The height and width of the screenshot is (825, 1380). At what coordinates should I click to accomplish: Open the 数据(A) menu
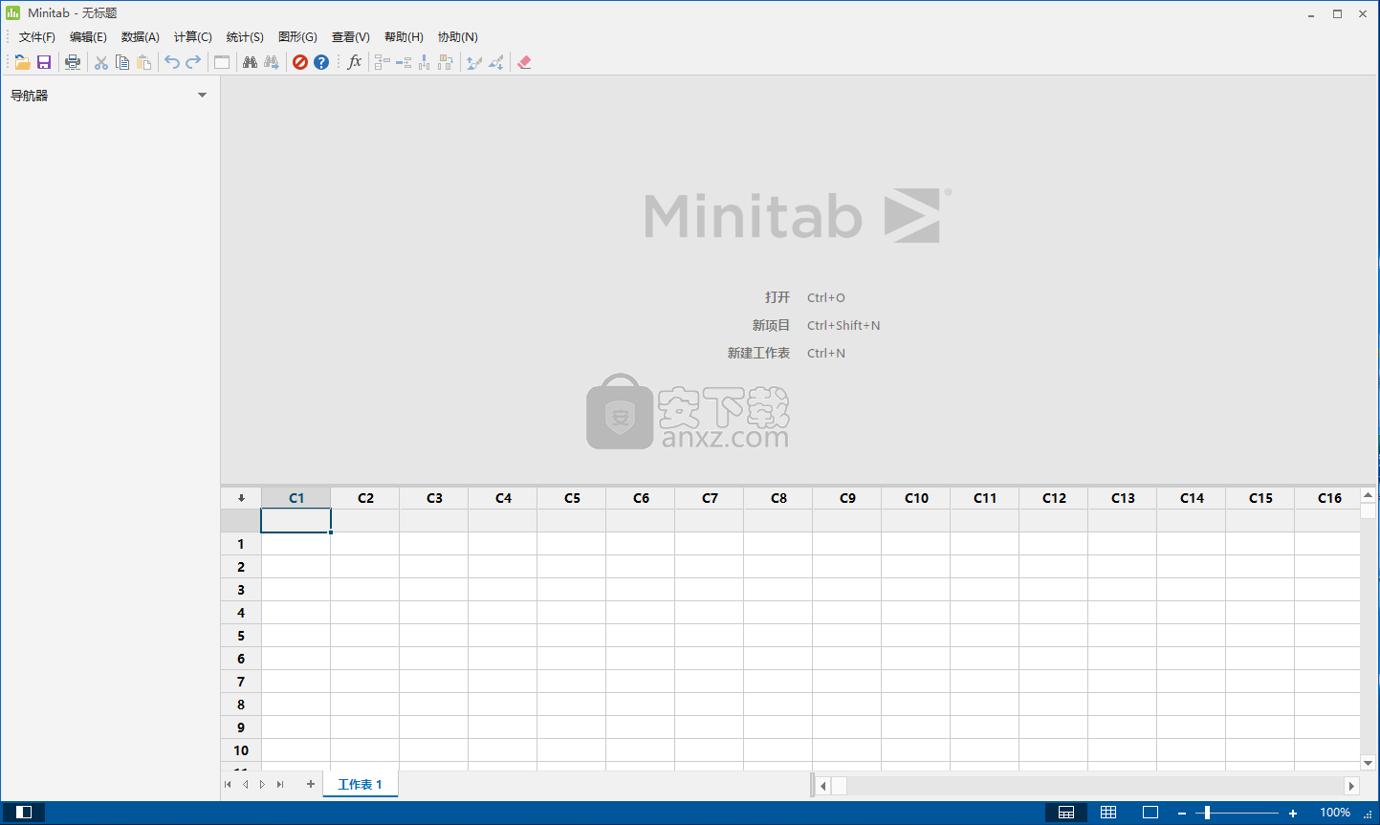point(141,37)
